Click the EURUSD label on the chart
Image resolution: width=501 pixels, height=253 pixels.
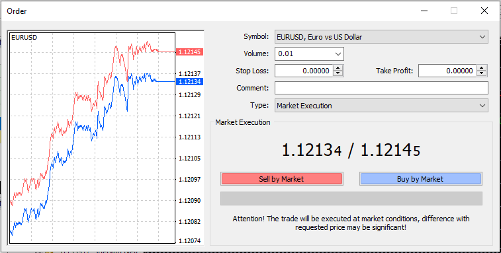24,38
